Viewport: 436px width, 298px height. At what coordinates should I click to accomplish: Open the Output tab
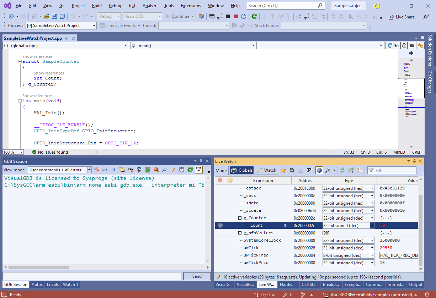coord(416,284)
